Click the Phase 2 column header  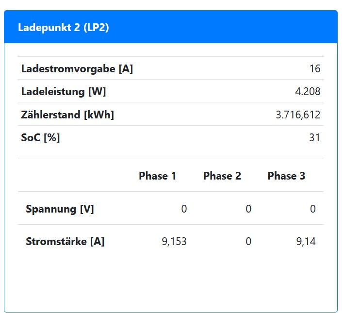222,176
